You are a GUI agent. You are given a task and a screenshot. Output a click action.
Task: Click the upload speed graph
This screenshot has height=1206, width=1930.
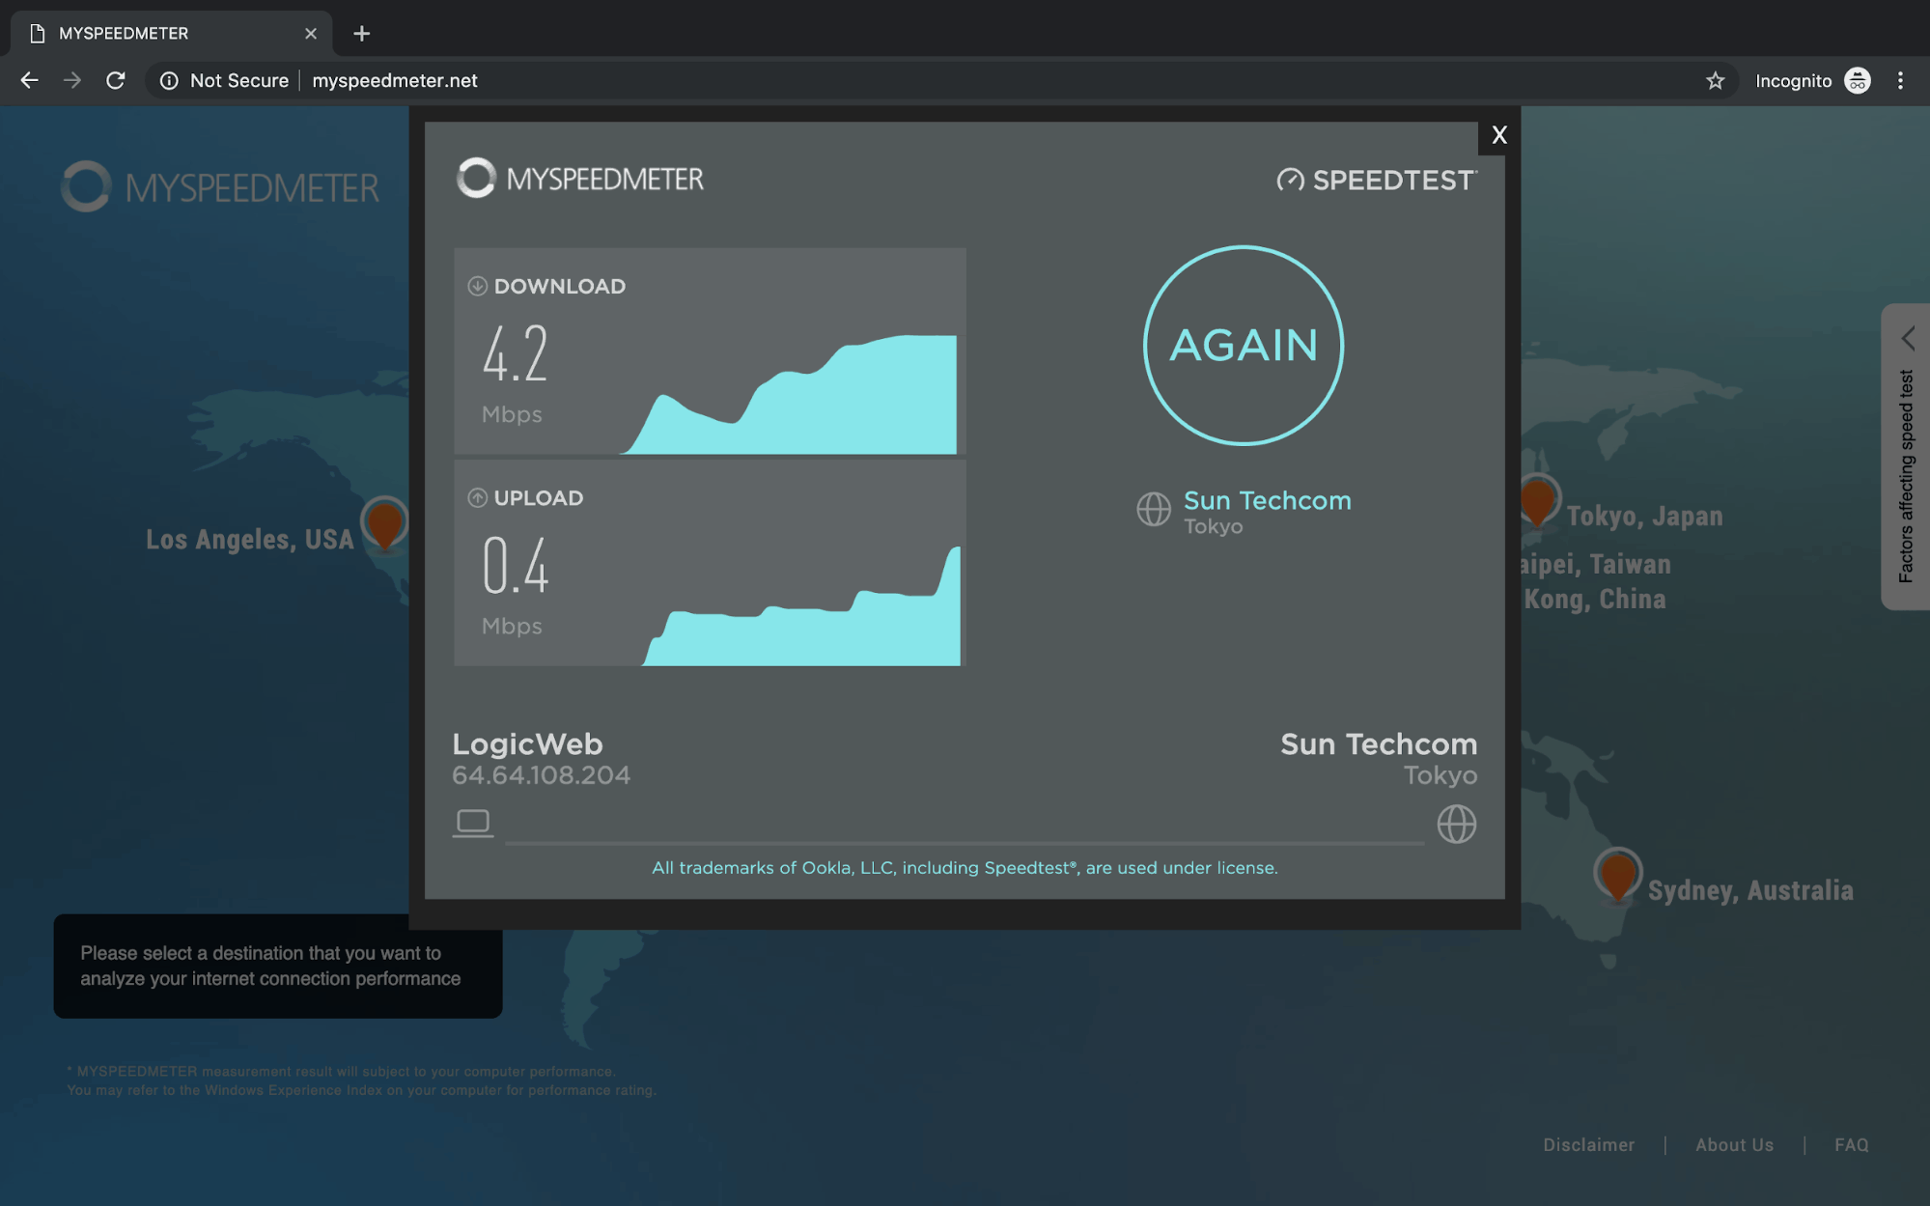(x=802, y=606)
